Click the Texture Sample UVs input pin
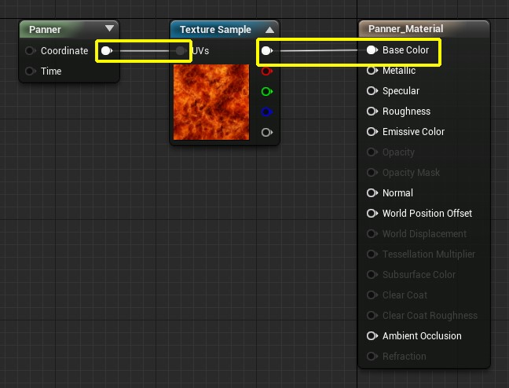 coord(181,50)
